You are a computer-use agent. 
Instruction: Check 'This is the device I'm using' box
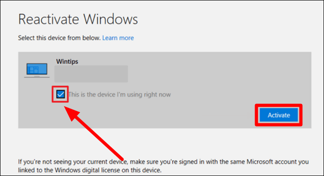coord(60,94)
